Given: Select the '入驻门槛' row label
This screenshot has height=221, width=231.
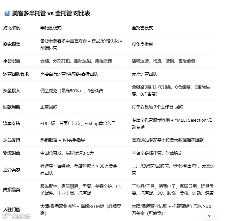Looking at the screenshot, I should 12,210.
